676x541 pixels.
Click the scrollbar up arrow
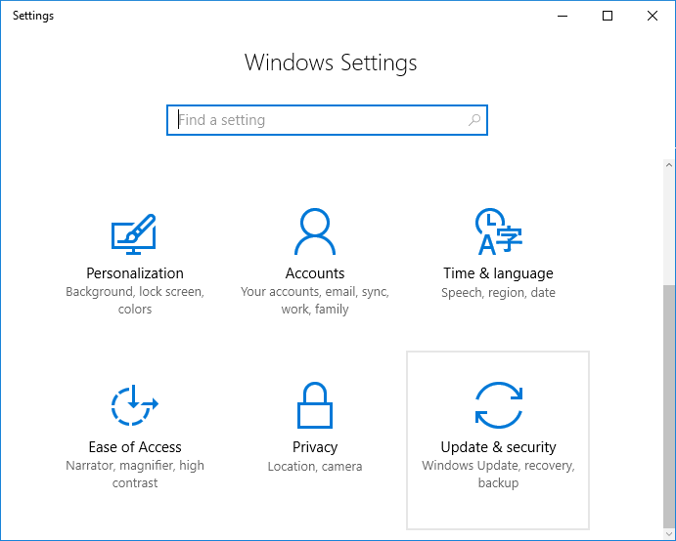click(669, 165)
